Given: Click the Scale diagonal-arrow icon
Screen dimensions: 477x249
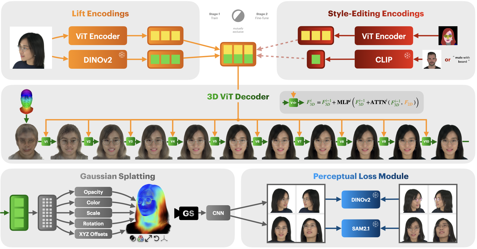Looking at the screenshot, I should (x=148, y=239).
